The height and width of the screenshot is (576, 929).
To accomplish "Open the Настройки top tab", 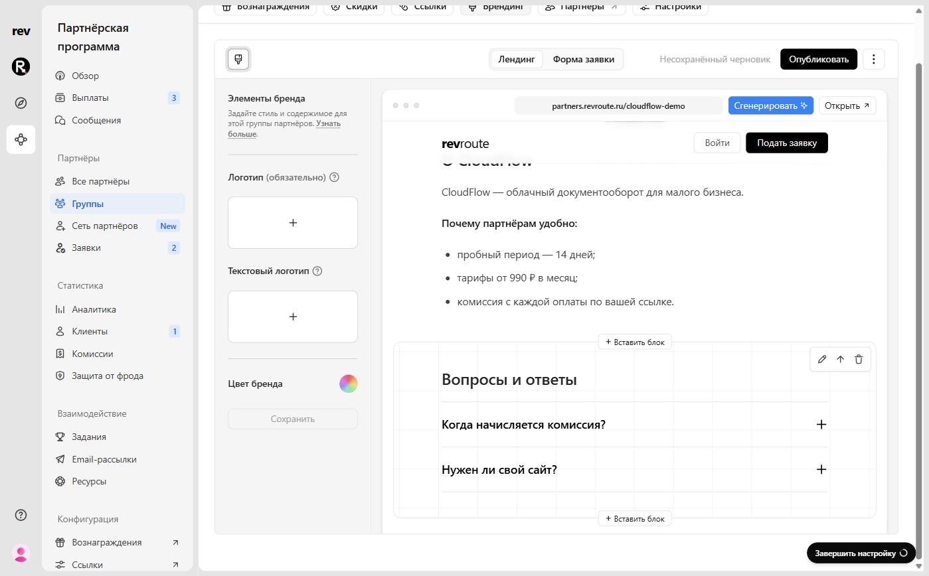I will click(670, 7).
